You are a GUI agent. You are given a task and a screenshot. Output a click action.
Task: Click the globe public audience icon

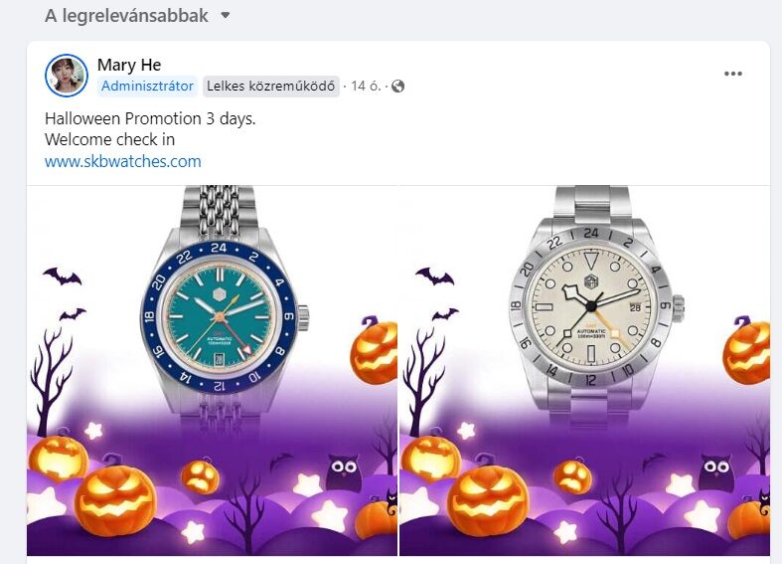[398, 87]
